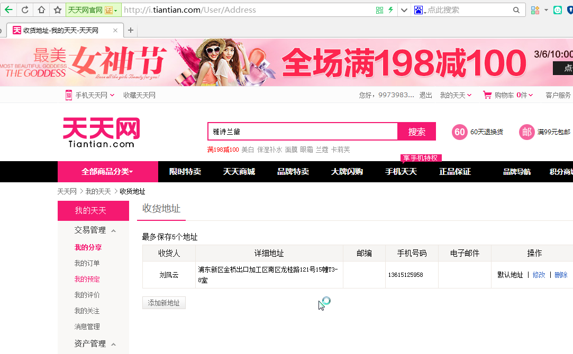
Task: Click 删除 to delete 刘凤云 address
Action: pyautogui.click(x=561, y=275)
